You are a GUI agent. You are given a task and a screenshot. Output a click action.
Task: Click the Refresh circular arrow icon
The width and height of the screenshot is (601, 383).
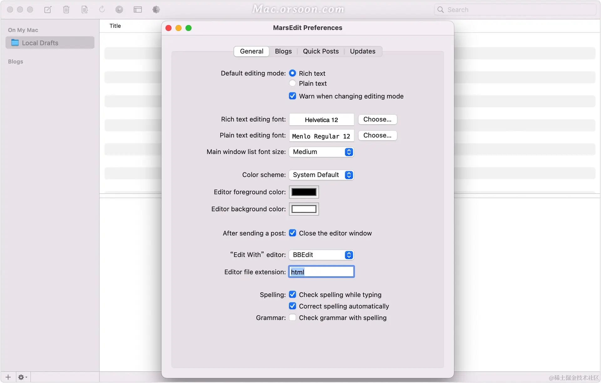102,10
